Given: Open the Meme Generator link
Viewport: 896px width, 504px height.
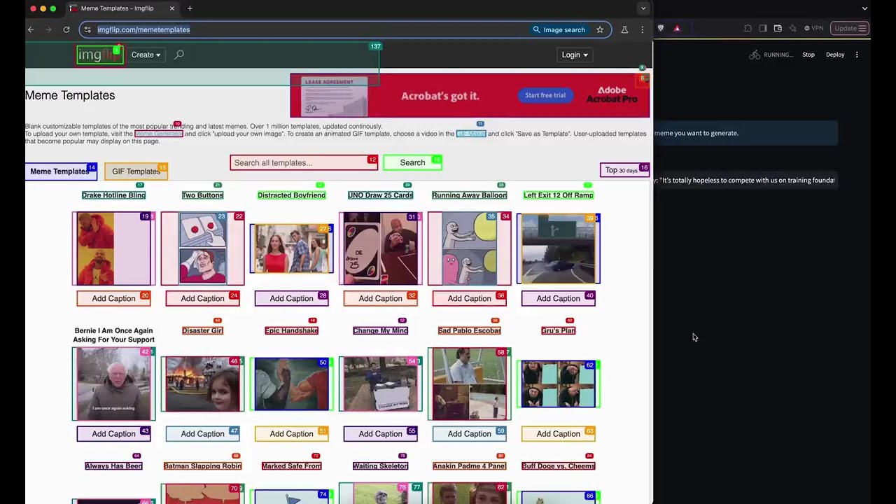Looking at the screenshot, I should coord(159,134).
